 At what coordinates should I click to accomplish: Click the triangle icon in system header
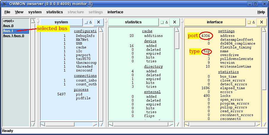coord(91,22)
